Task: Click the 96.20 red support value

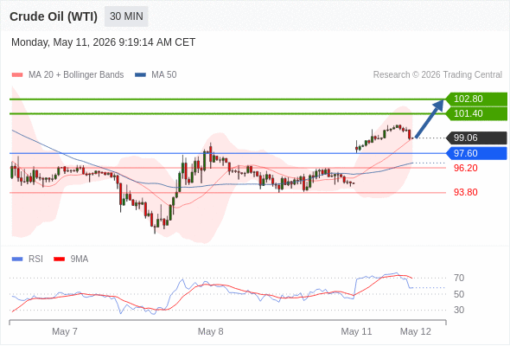Action: point(466,169)
